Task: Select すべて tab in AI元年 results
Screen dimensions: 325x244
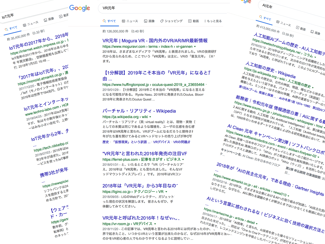Action: pyautogui.click(x=265, y=18)
